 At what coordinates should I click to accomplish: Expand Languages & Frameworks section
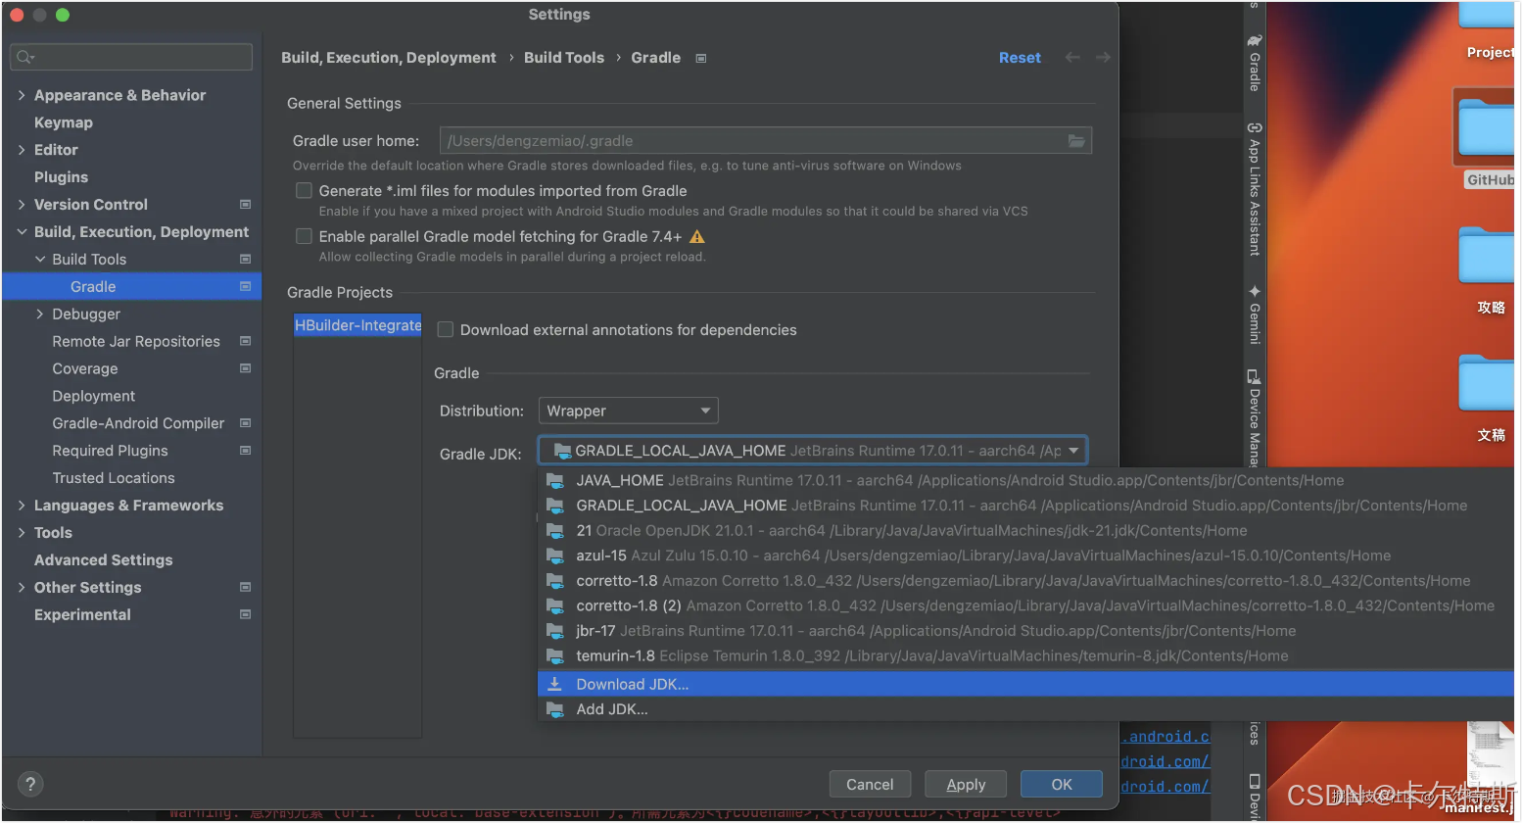(22, 506)
